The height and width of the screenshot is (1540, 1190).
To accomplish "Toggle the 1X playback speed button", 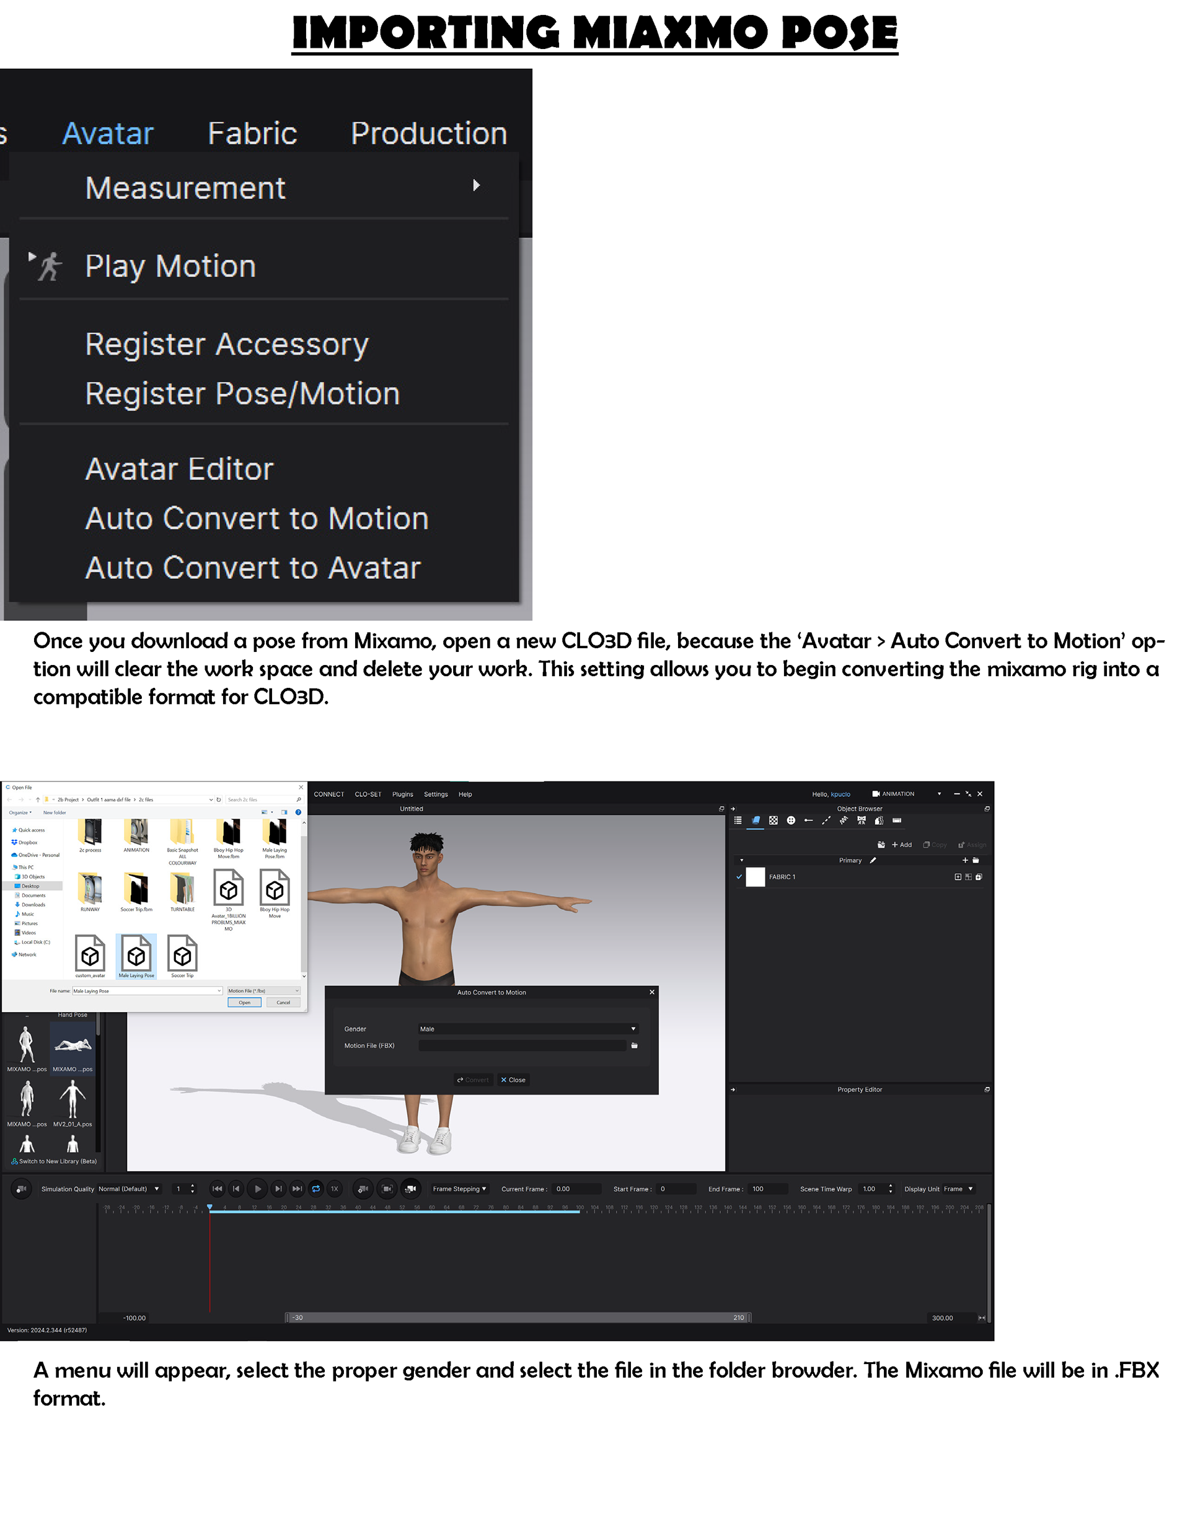I will (334, 1189).
